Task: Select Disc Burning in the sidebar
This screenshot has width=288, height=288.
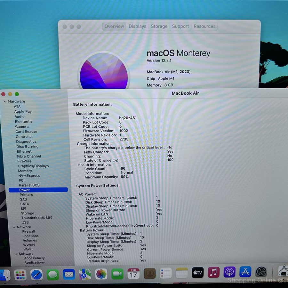Action: click(28, 147)
